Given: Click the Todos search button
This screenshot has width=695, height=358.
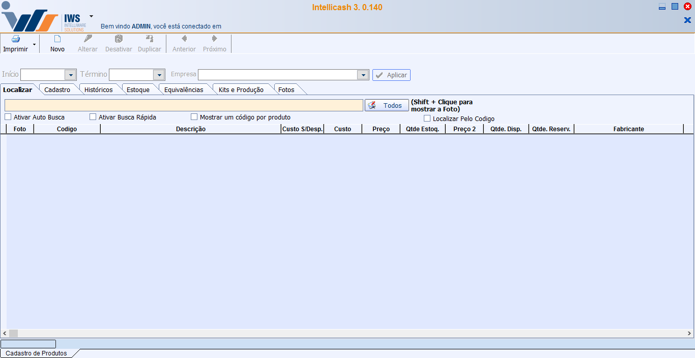Looking at the screenshot, I should coord(387,105).
